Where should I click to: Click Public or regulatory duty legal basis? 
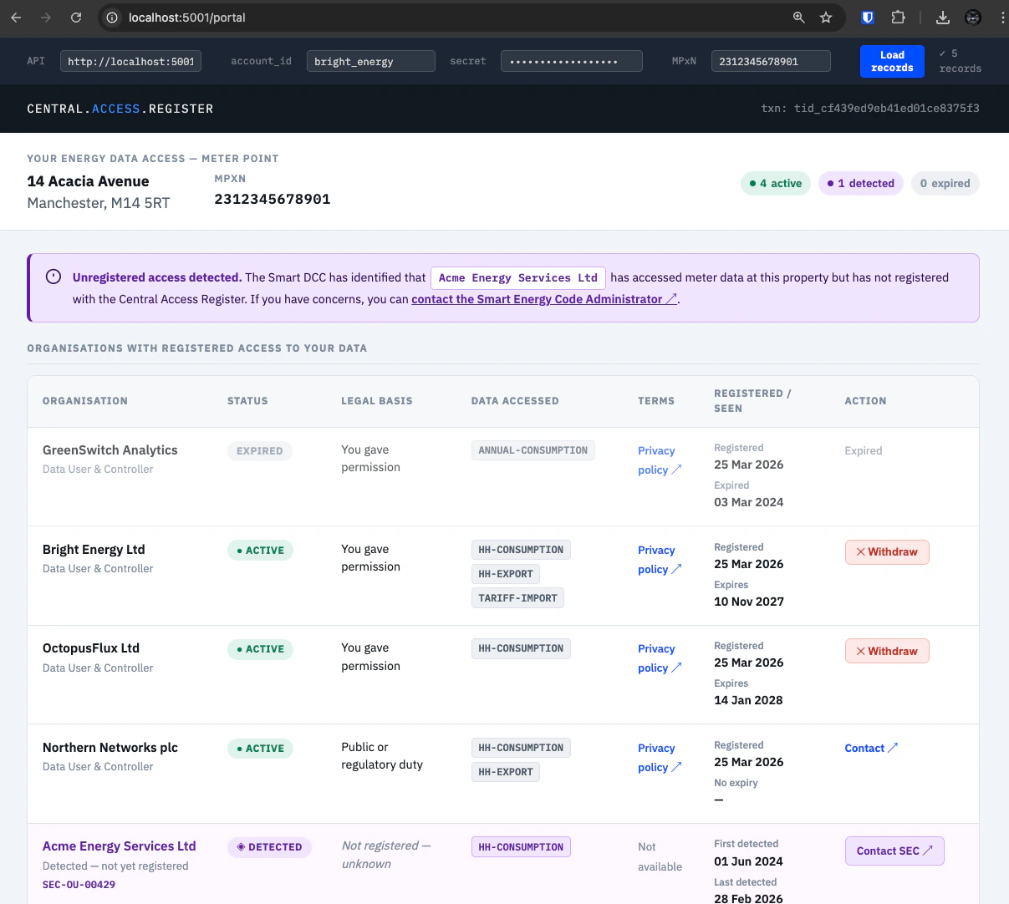tap(382, 756)
